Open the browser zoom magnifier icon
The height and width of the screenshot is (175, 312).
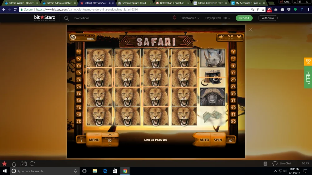click(252, 10)
